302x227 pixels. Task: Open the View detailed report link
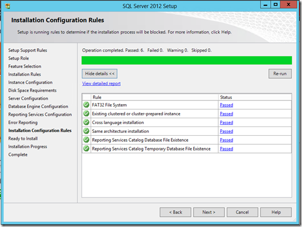pos(101,84)
